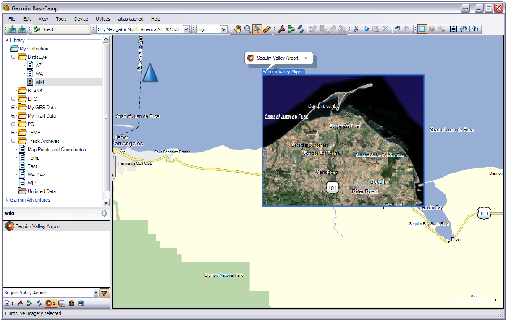Open the Sequim Valley Airport search dropdown arrow
Image resolution: width=506 pixels, height=320 pixels.
tap(96, 293)
